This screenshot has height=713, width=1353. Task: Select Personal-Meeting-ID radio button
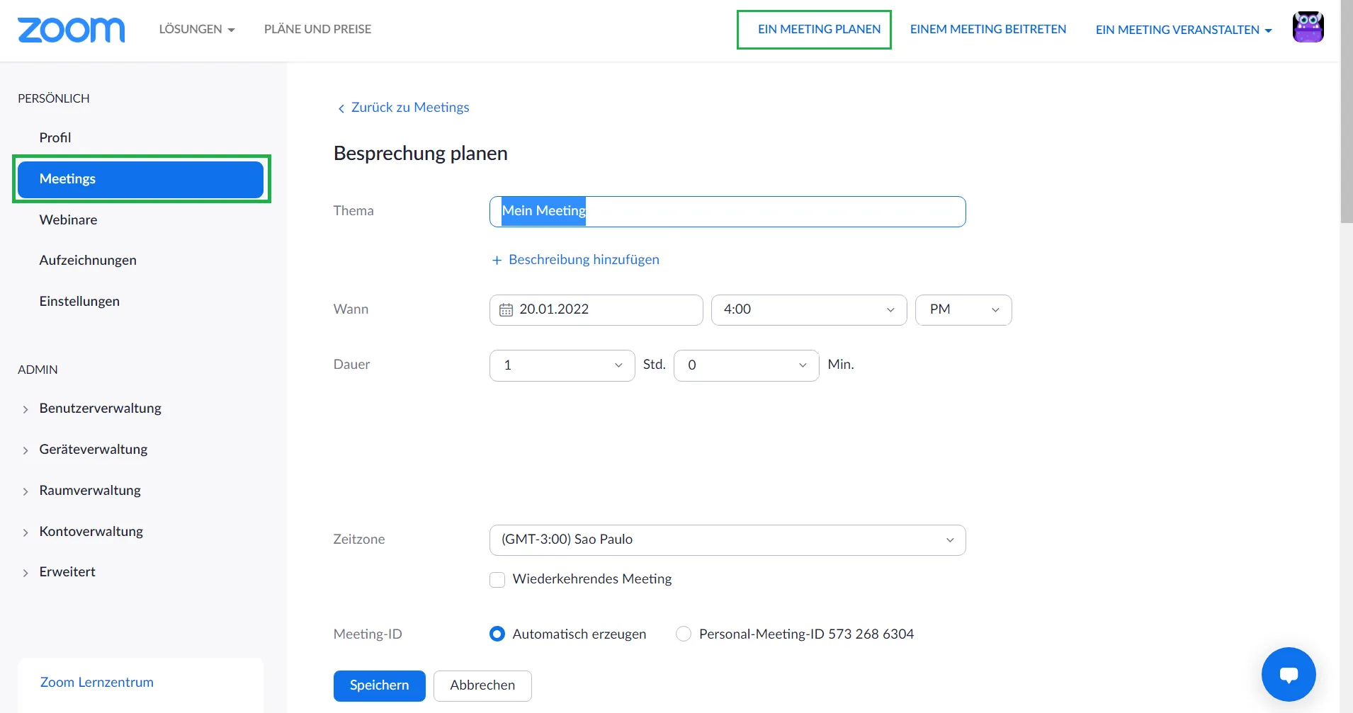coord(684,634)
